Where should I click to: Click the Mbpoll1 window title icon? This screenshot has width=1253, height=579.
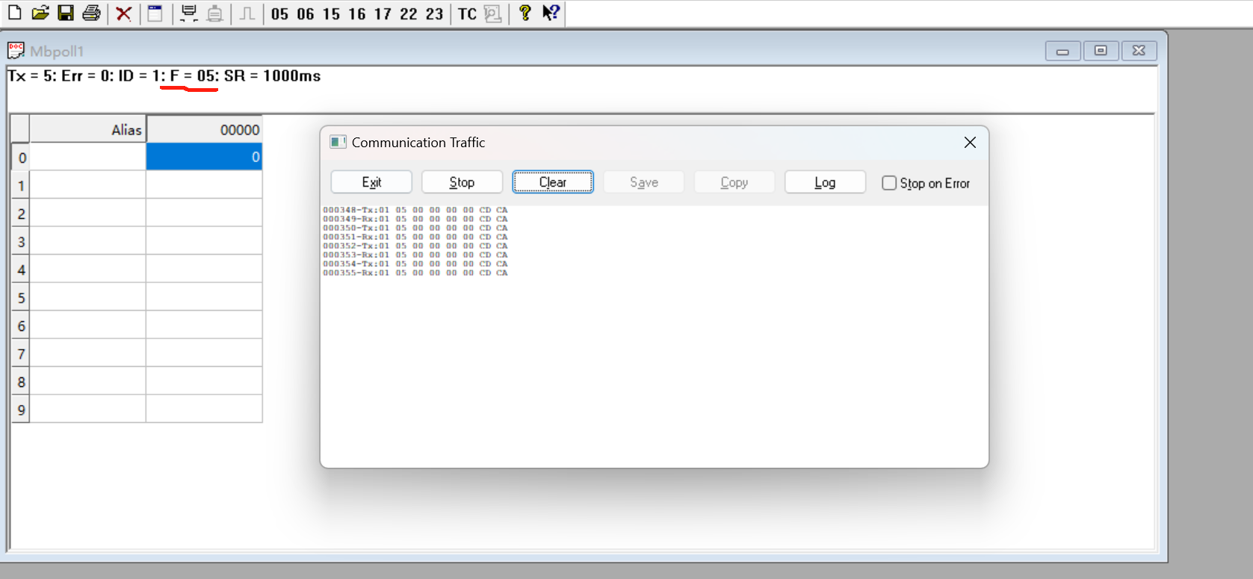16,51
